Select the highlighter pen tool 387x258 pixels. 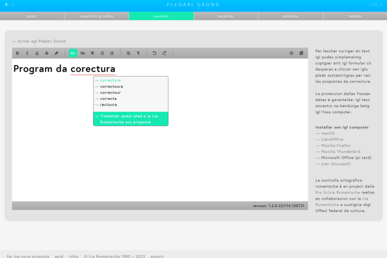pos(56,53)
